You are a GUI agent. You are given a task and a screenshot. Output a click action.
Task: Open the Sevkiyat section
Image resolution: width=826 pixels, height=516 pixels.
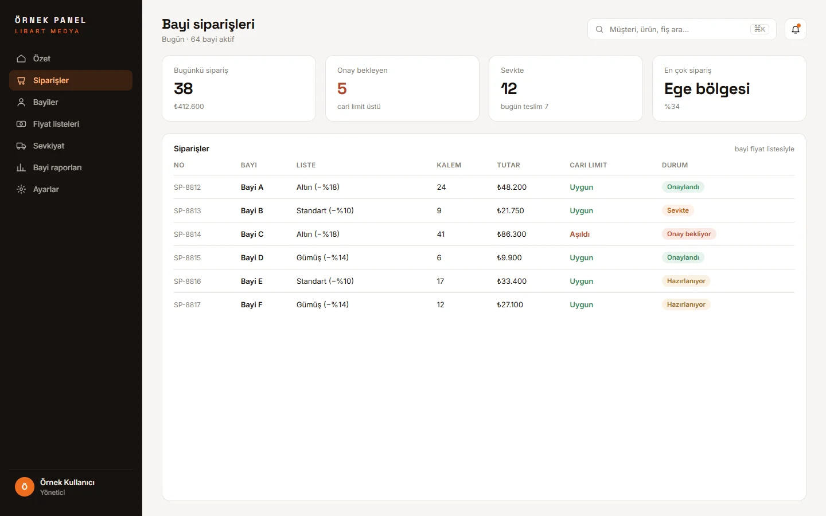coord(71,146)
